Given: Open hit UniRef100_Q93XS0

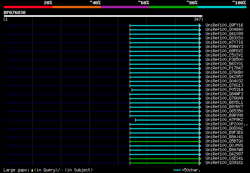Looking at the screenshot, I should (224, 38).
